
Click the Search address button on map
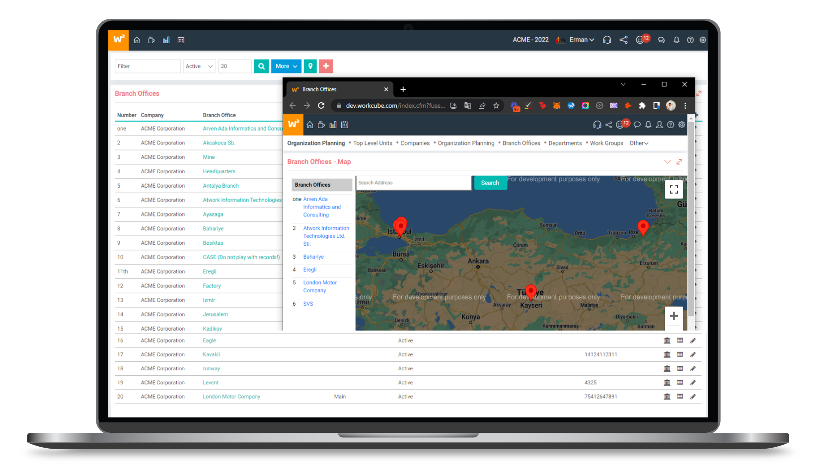point(490,183)
